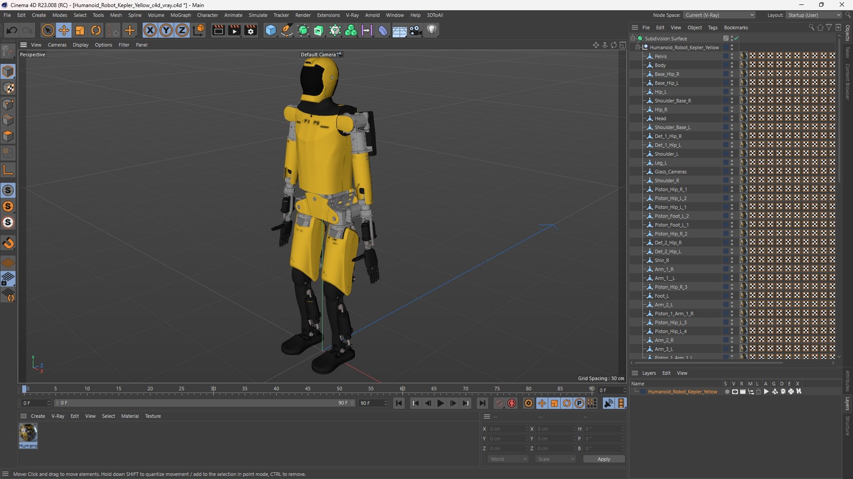Click the X position input field
853x479 pixels.
click(508, 429)
